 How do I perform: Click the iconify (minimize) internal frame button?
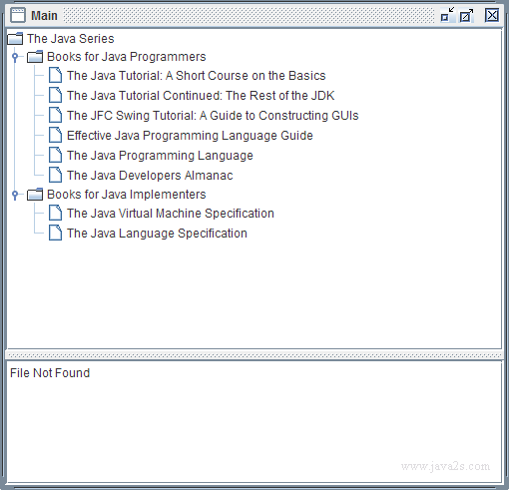coord(447,15)
